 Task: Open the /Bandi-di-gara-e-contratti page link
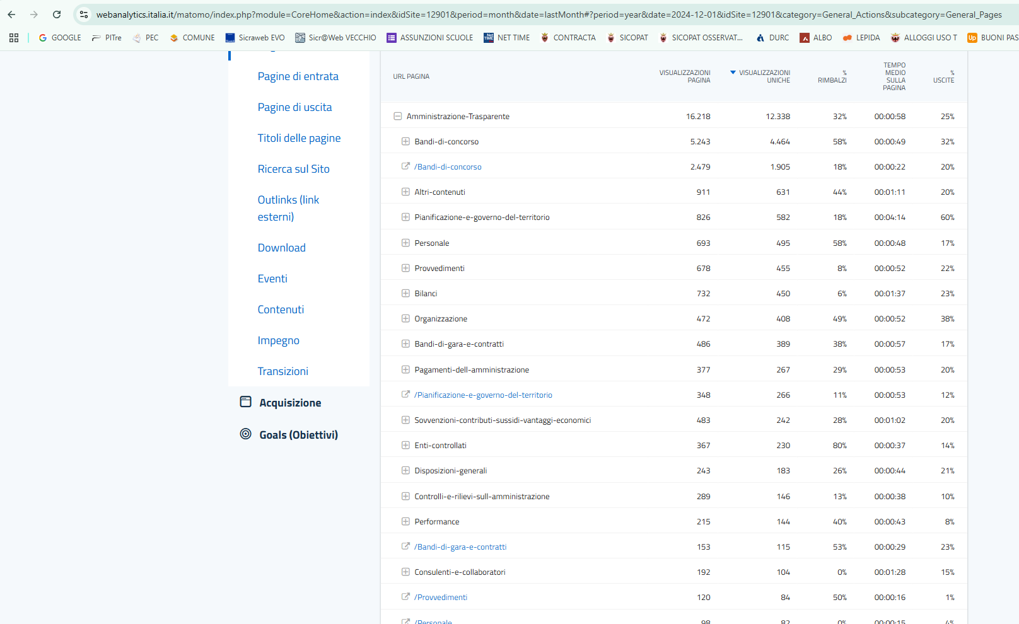click(x=460, y=547)
